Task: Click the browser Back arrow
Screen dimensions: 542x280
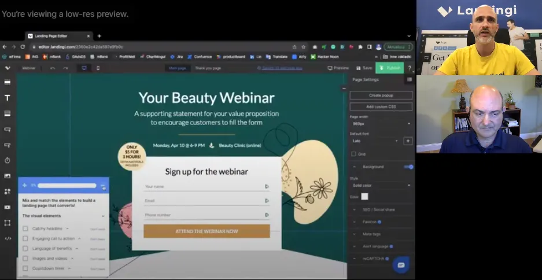Action: coord(5,47)
